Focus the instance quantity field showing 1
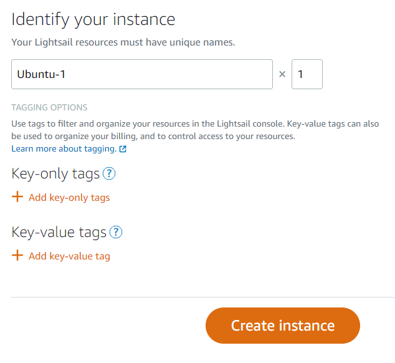 point(307,74)
